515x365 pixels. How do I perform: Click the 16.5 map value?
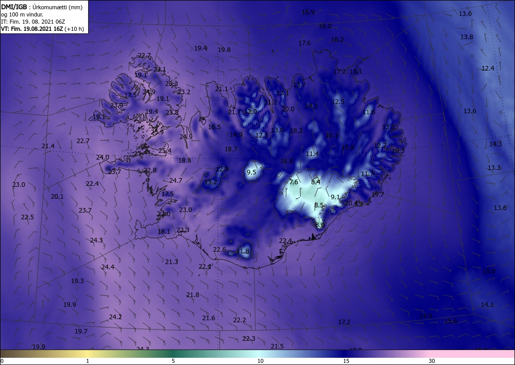[x=214, y=127]
